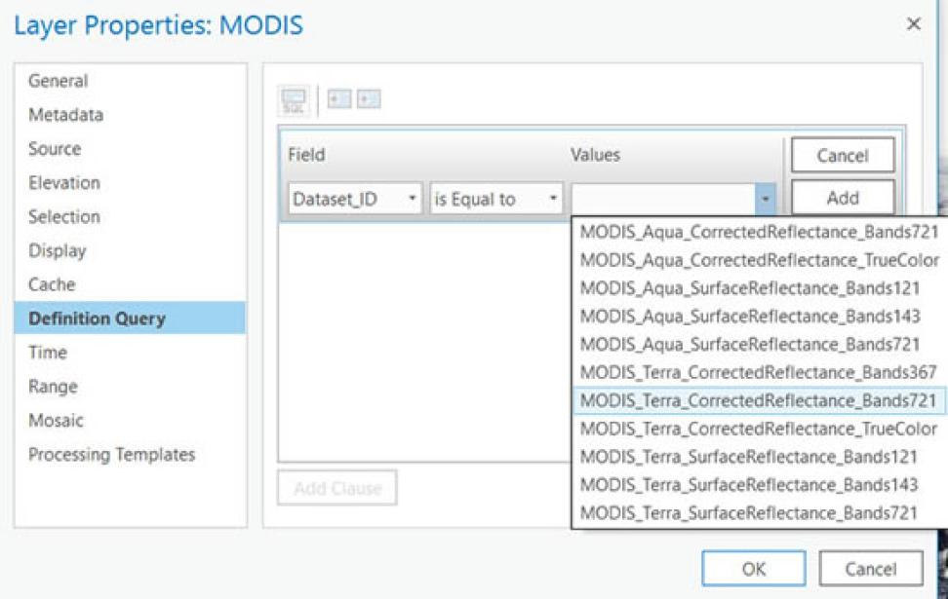Select MODIS_Aqua_CorrectedReflectance_Bands721 value
This screenshot has width=948, height=599.
click(760, 232)
